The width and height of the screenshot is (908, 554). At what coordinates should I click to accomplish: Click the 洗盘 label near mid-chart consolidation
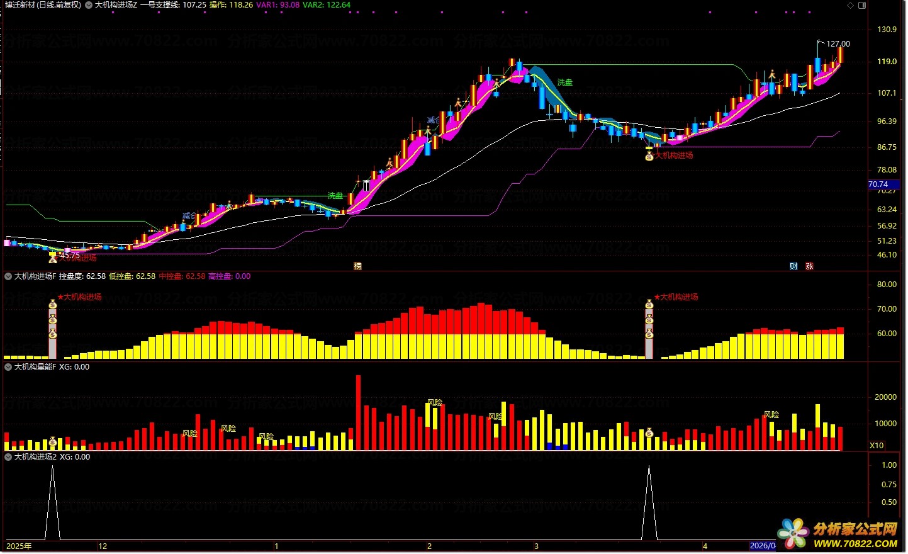(335, 196)
